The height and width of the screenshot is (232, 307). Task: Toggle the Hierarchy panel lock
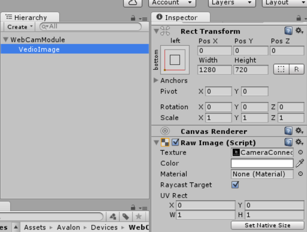133,18
